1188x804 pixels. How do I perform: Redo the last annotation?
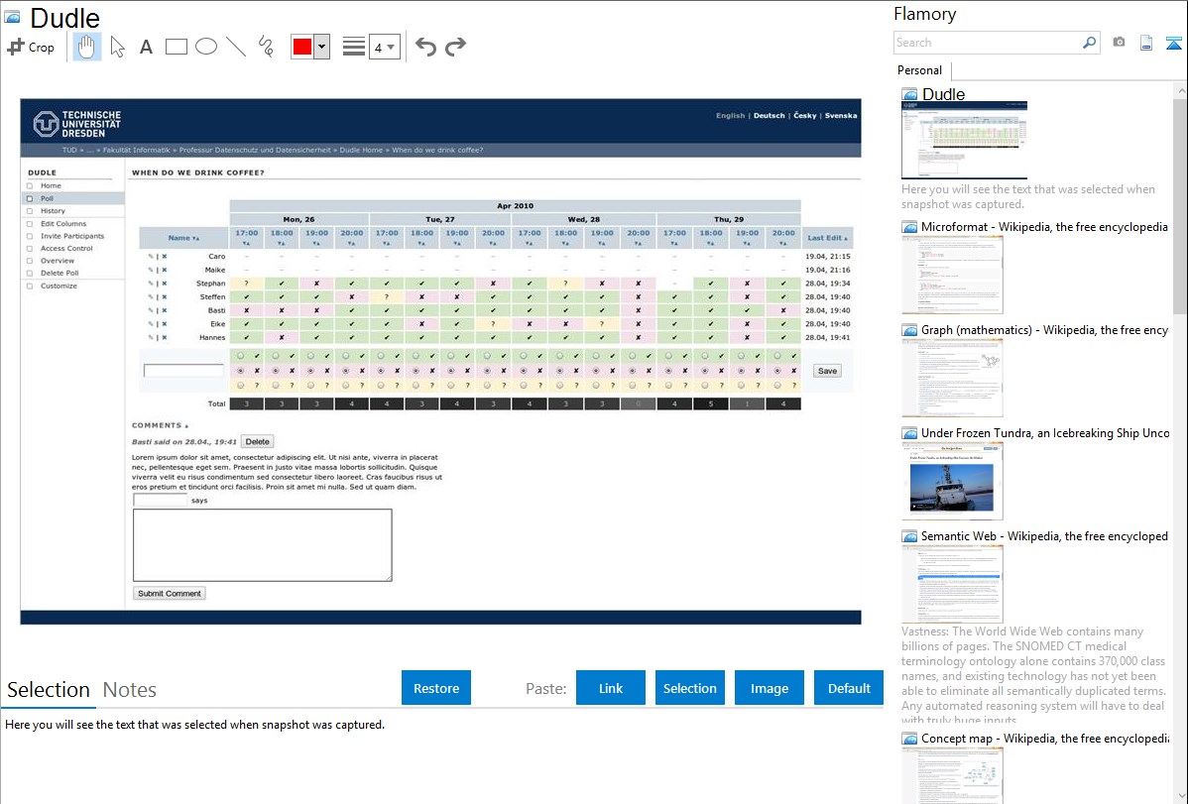tap(455, 47)
